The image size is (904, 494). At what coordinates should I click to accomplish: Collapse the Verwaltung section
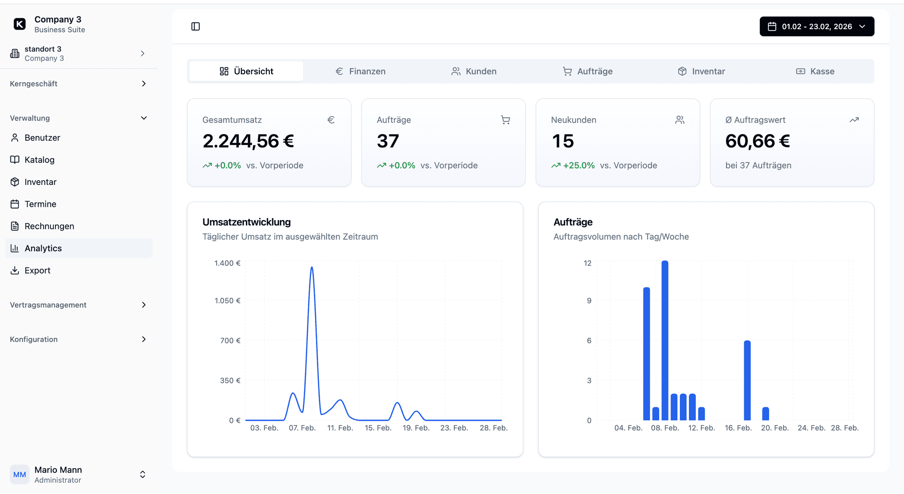(144, 118)
